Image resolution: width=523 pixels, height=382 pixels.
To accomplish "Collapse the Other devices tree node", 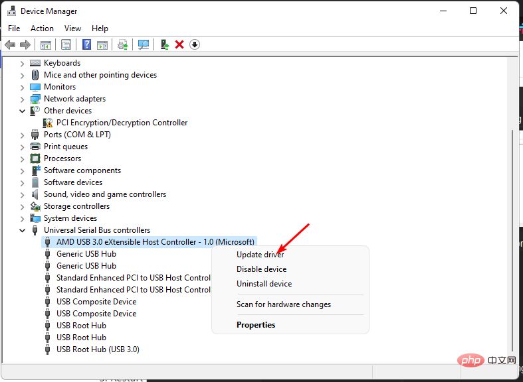I will [23, 111].
